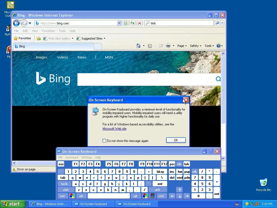Click the IE search box containing 666
Image resolution: width=277 pixels, height=208 pixels.
tap(179, 23)
